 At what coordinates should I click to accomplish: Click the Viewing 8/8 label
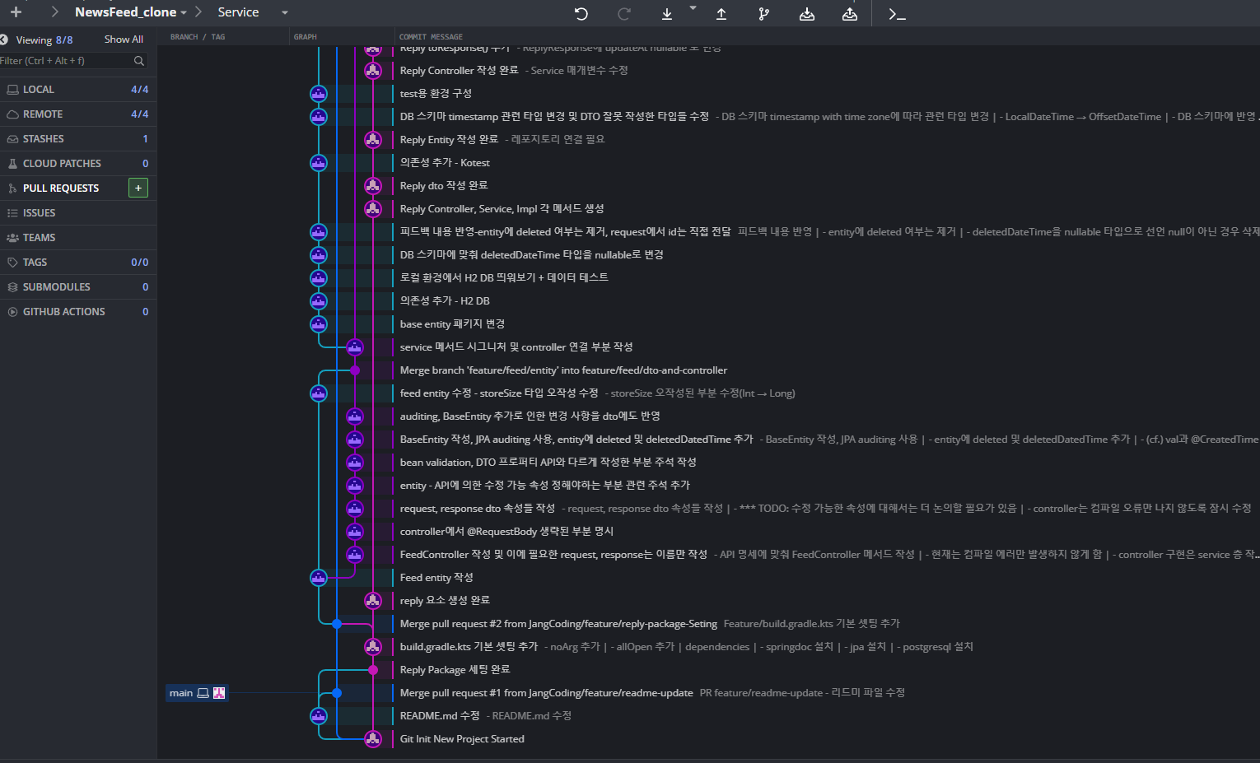[x=44, y=40]
